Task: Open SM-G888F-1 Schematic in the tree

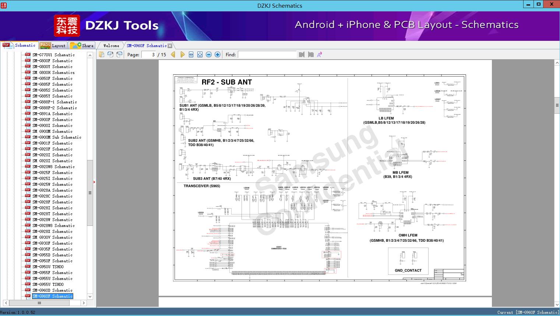Action: [x=54, y=102]
